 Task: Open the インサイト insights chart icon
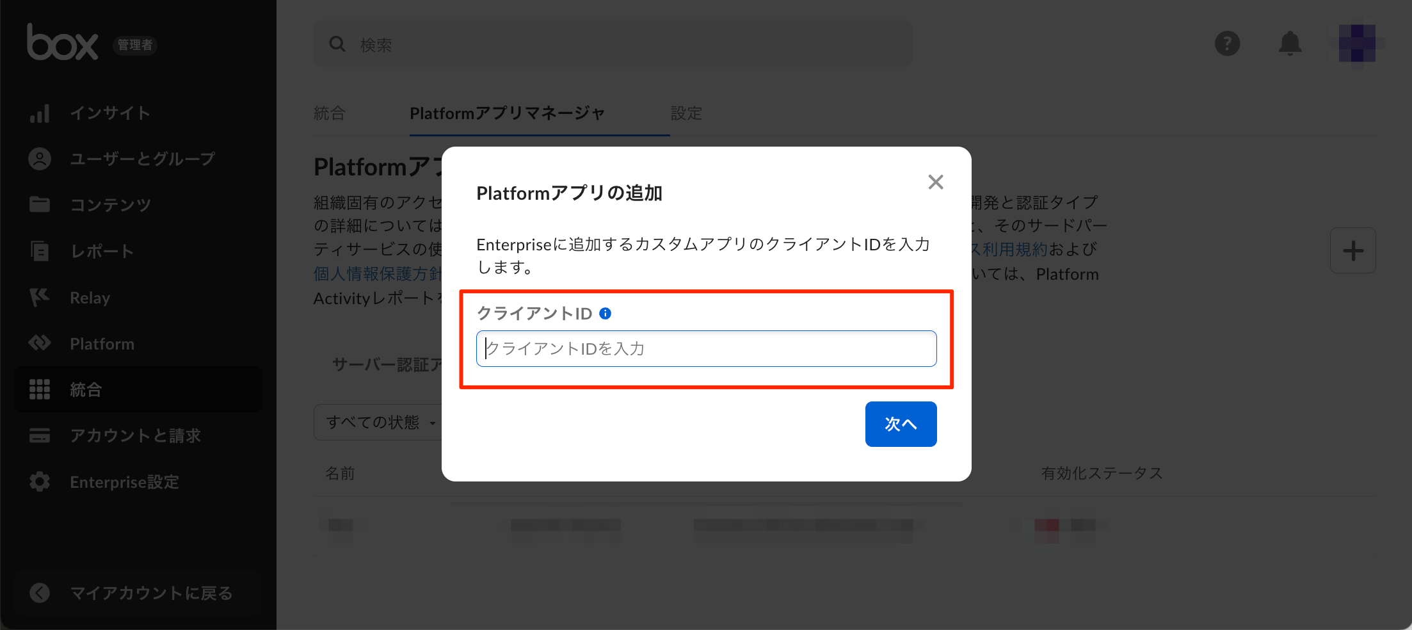(40, 113)
